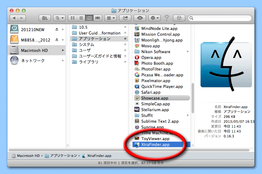The width and height of the screenshot is (262, 174).
Task: Expand arrow next to 10.5 folder
Action: [125, 27]
